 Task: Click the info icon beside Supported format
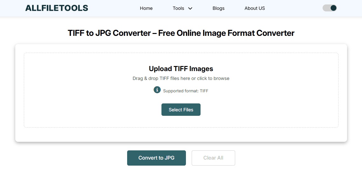[157, 90]
